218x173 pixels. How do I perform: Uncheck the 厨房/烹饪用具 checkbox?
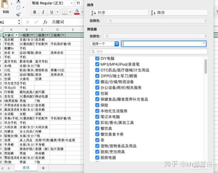(x=97, y=152)
